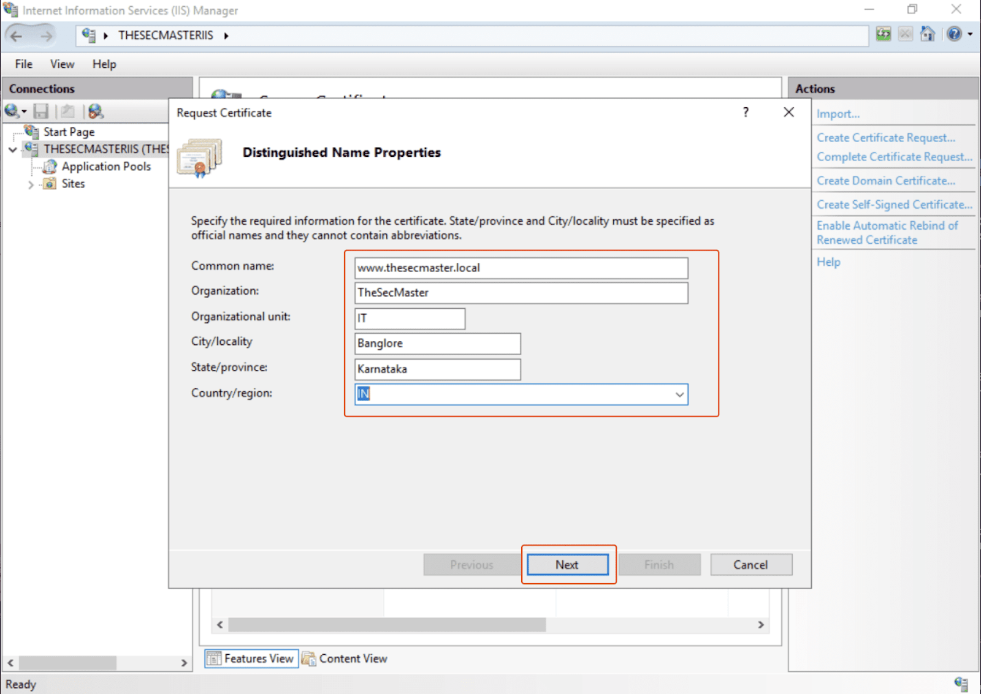Click the THESECMASTERIIS breadcrumb in address bar
981x694 pixels.
coord(166,36)
